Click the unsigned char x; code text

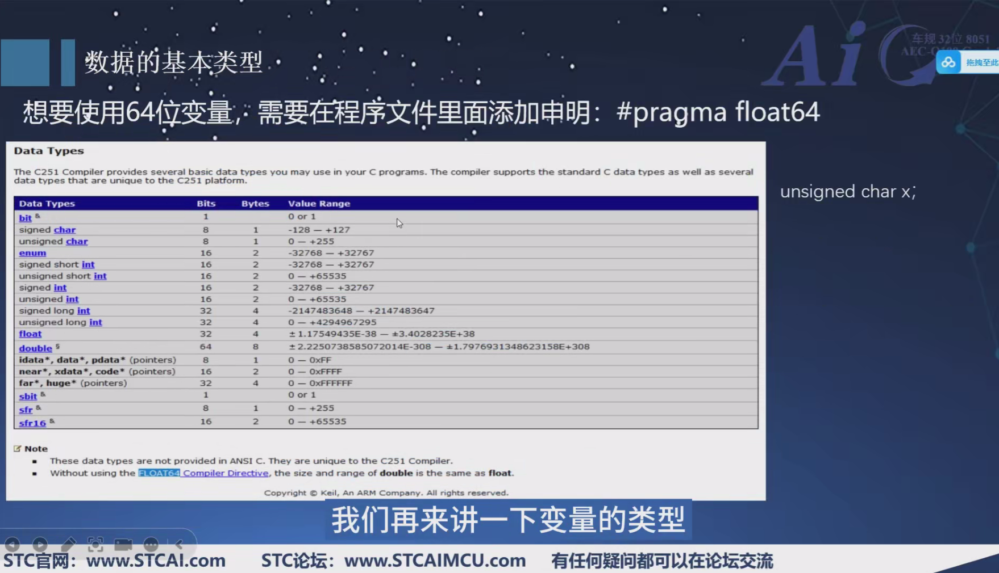848,192
